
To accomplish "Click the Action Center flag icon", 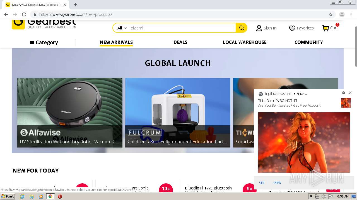I will click(x=331, y=196).
